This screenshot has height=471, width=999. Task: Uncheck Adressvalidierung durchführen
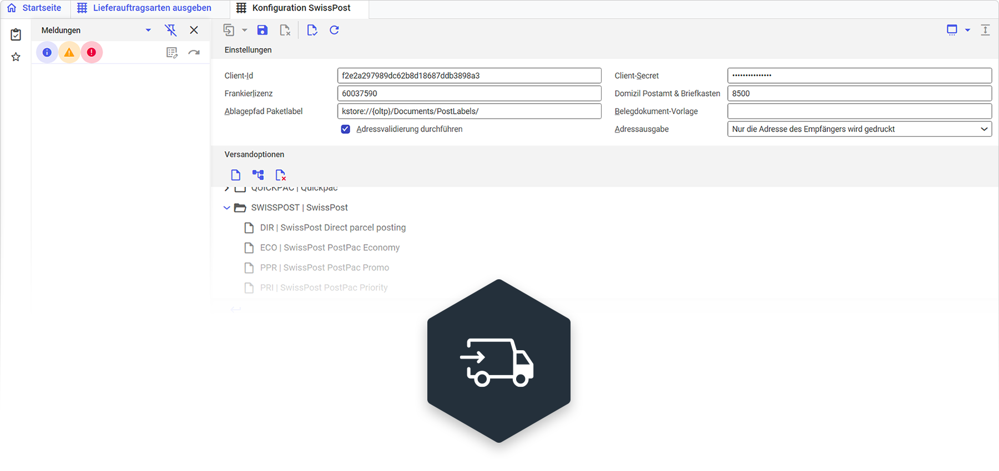click(x=346, y=129)
